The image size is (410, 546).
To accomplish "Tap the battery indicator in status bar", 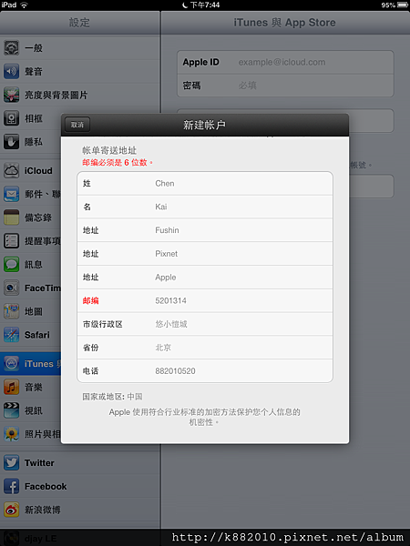I will click(x=403, y=5).
